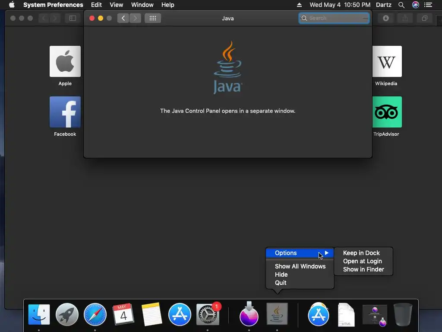Image resolution: width=442 pixels, height=332 pixels.
Task: Open Notification Center list icon
Action: tap(428, 5)
